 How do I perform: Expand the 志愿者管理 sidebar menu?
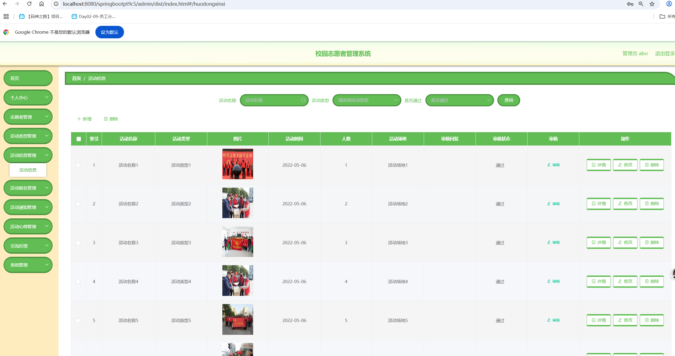[x=28, y=117]
